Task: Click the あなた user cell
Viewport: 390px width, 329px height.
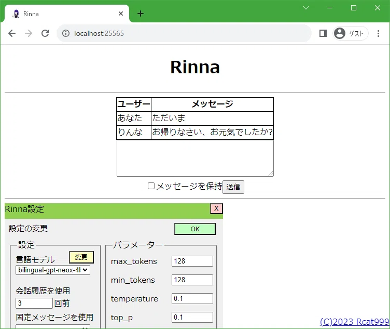Action: click(134, 118)
